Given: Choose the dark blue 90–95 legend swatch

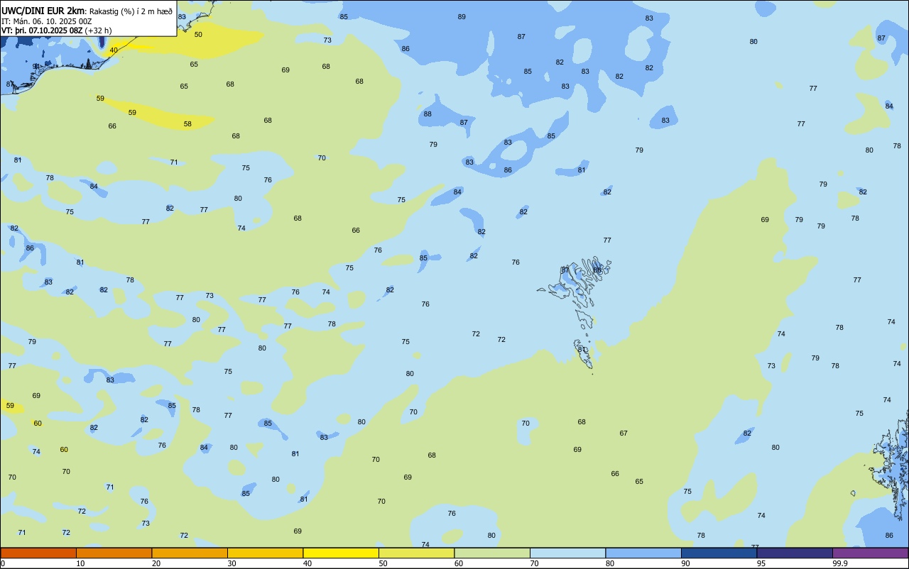Looking at the screenshot, I should pyautogui.click(x=719, y=553).
